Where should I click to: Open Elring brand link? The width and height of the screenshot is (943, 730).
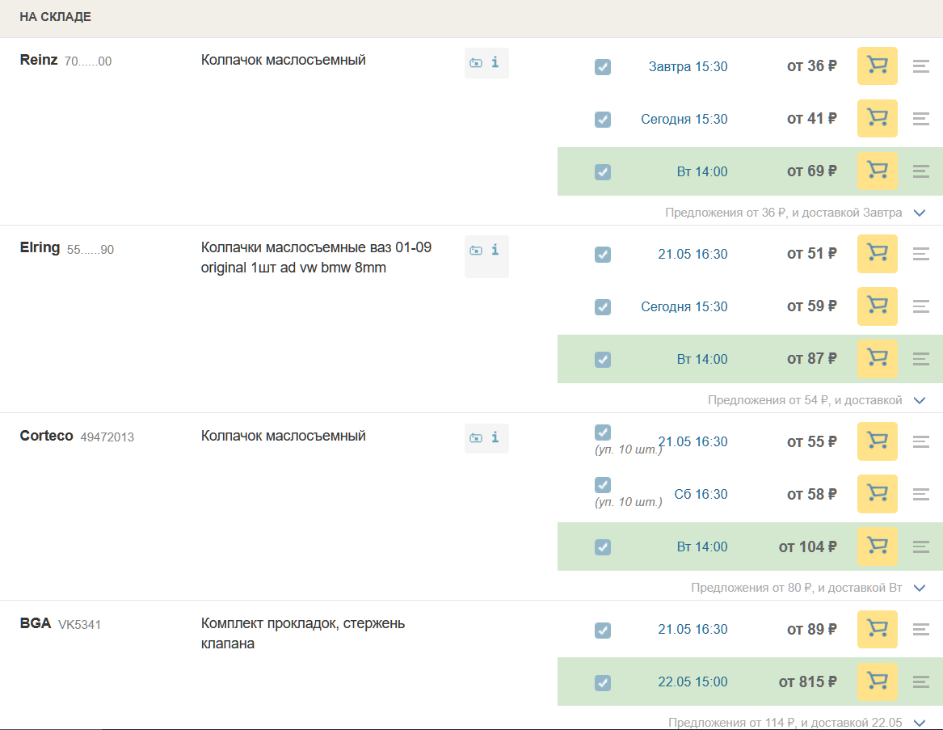40,248
